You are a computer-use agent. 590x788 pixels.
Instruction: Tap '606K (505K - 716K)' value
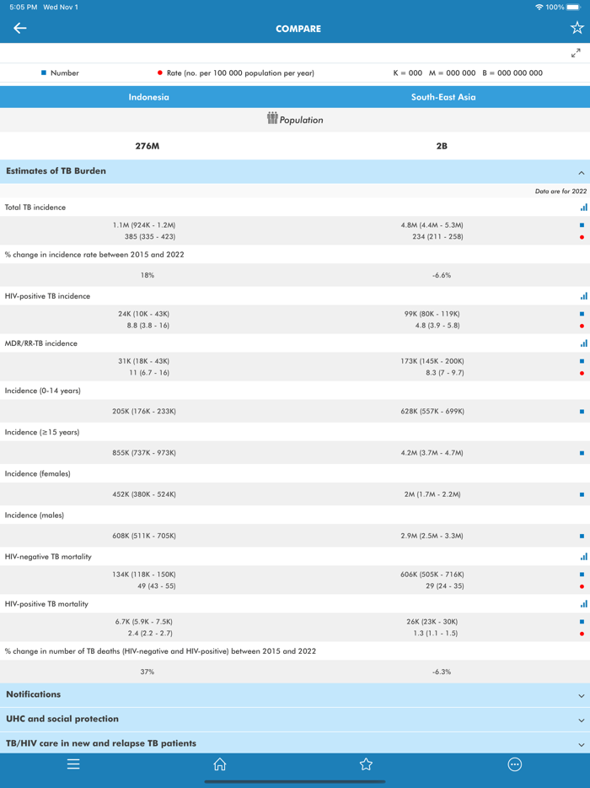[x=432, y=574]
